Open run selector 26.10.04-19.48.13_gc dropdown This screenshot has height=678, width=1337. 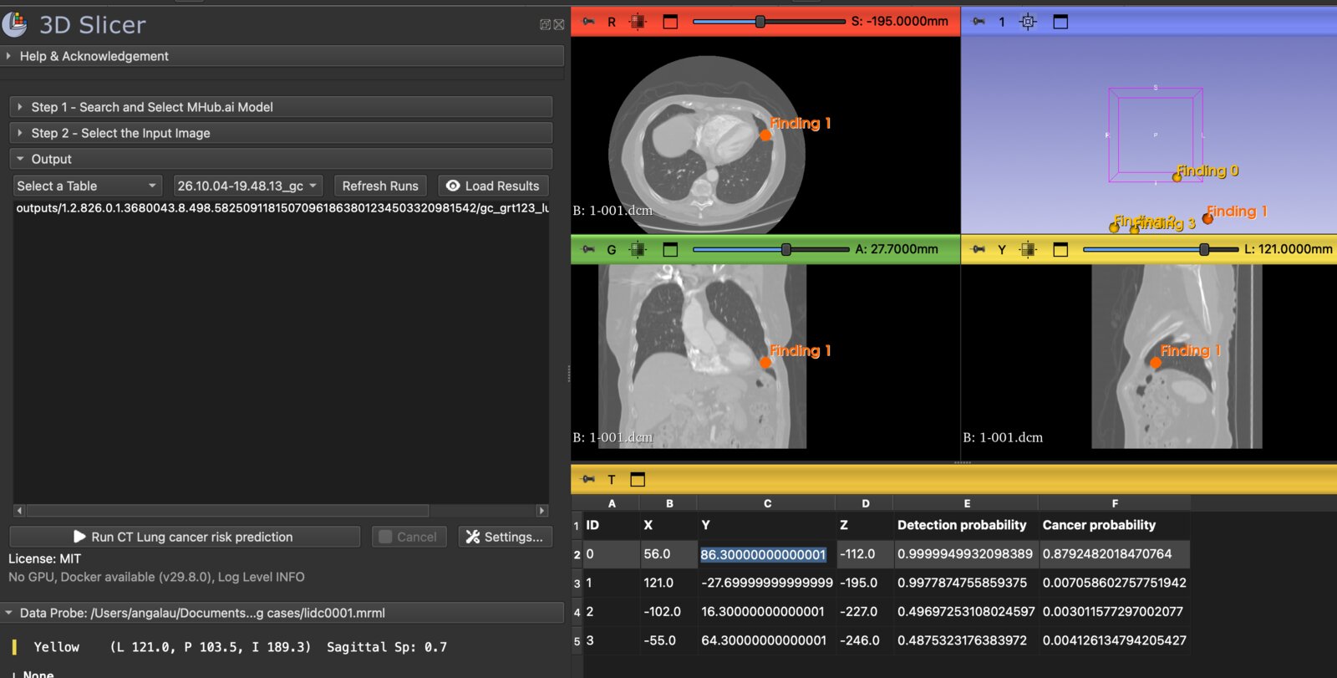tap(248, 186)
